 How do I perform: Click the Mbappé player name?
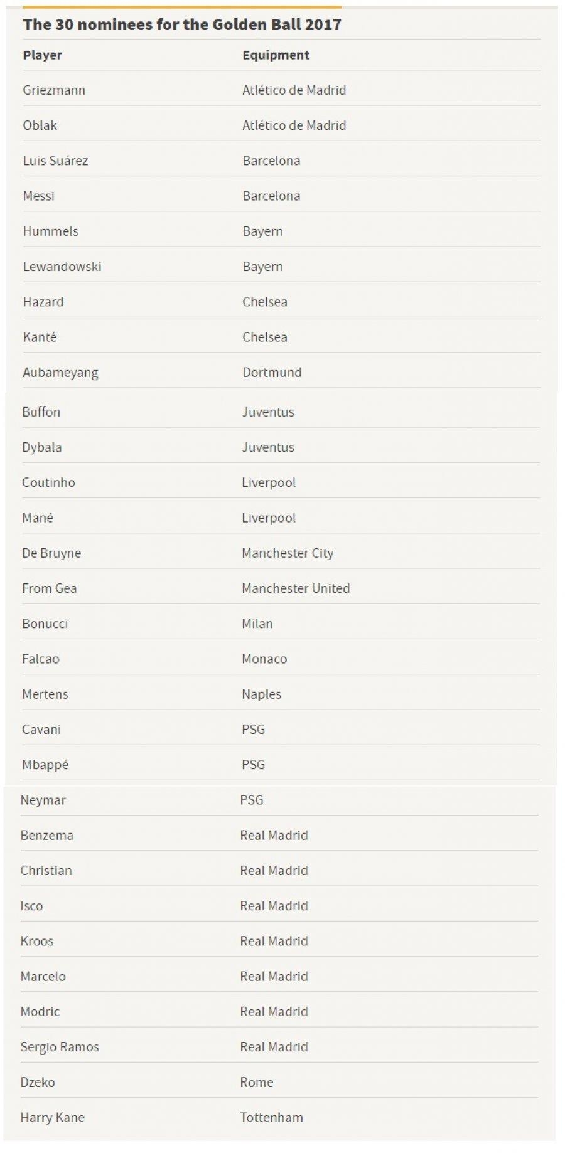[45, 765]
